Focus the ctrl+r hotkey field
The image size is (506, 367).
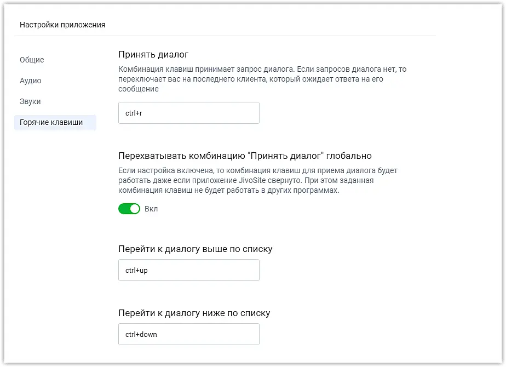188,113
